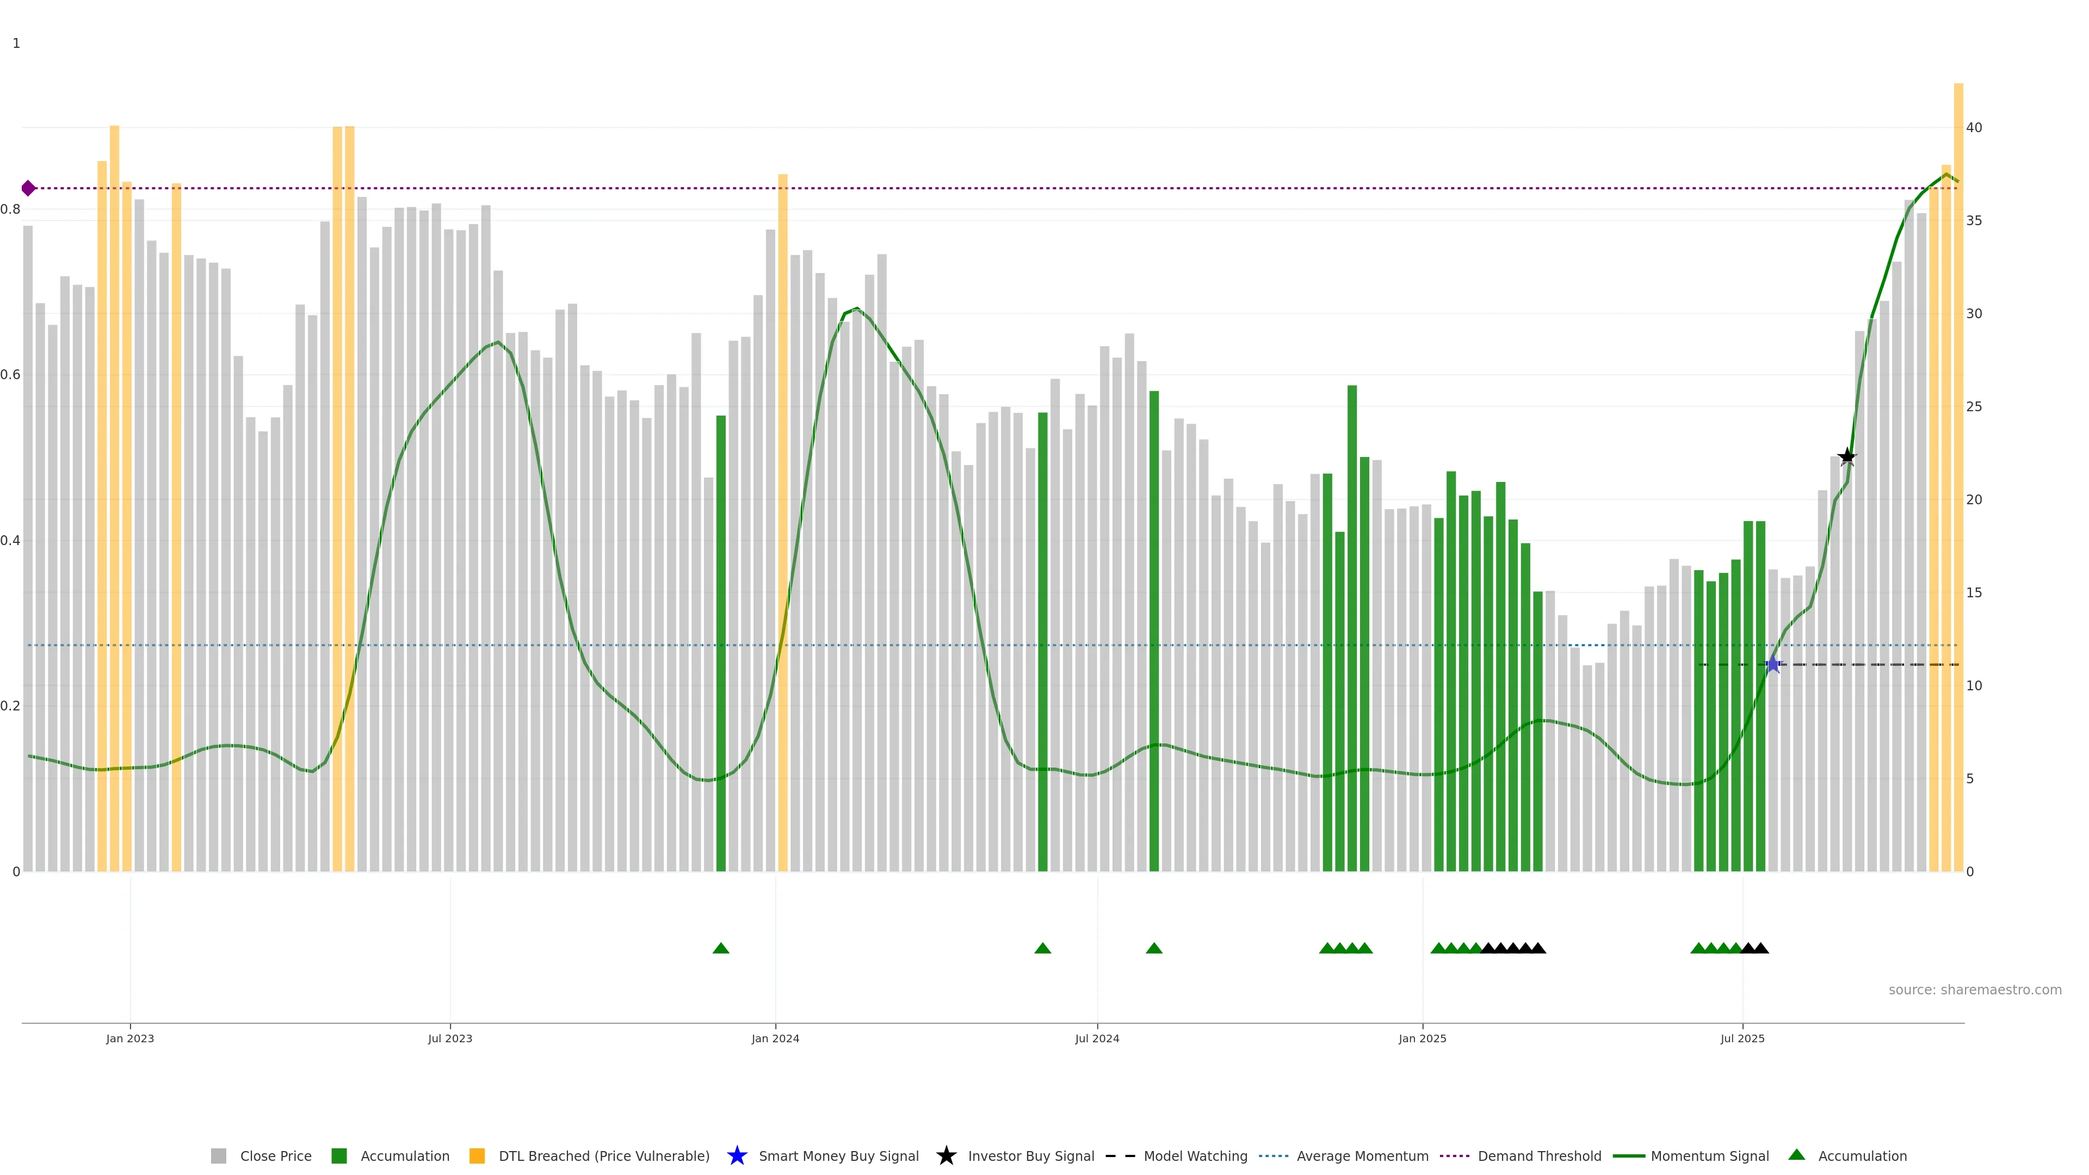This screenshot has height=1175, width=2089.
Task: Click the Jan 2024 axis label
Action: [x=775, y=1039]
